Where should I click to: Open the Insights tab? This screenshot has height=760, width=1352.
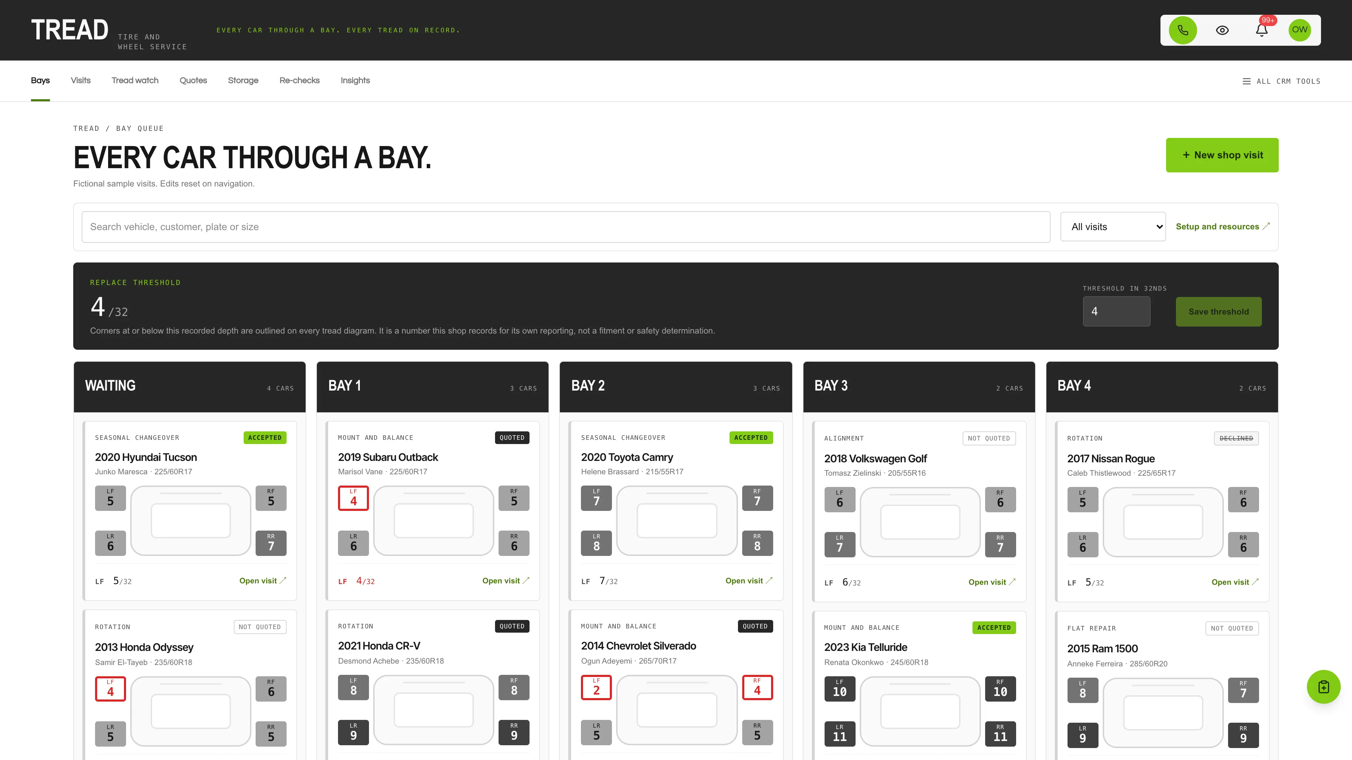coord(355,80)
